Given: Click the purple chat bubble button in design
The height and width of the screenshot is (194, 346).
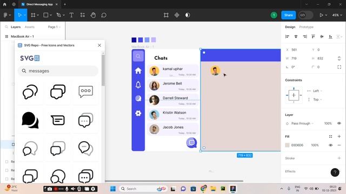Looking at the screenshot, I should (x=191, y=143).
